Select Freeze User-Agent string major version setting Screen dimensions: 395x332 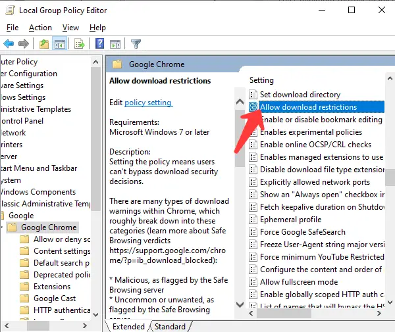pyautogui.click(x=317, y=245)
